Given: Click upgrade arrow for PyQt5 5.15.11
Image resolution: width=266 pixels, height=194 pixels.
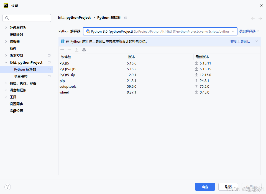Looking at the screenshot, I should tap(196, 63).
